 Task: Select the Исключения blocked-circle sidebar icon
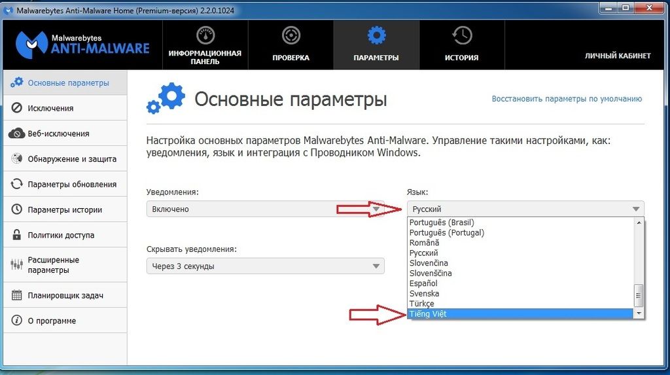pyautogui.click(x=16, y=108)
